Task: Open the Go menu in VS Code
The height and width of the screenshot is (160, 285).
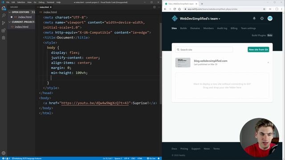Action: coord(35,2)
